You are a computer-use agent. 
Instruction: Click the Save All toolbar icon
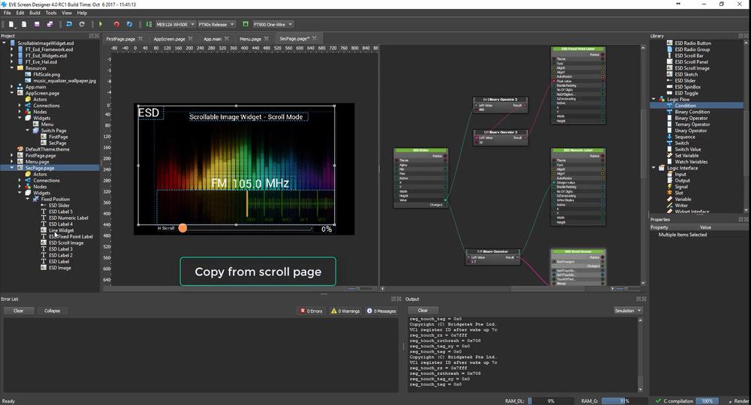click(50, 25)
